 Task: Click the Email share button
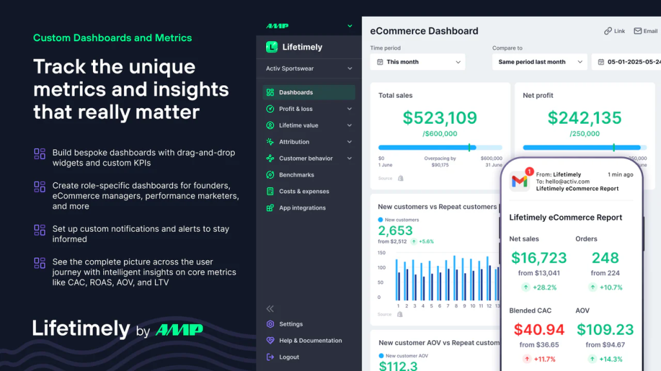pyautogui.click(x=645, y=30)
